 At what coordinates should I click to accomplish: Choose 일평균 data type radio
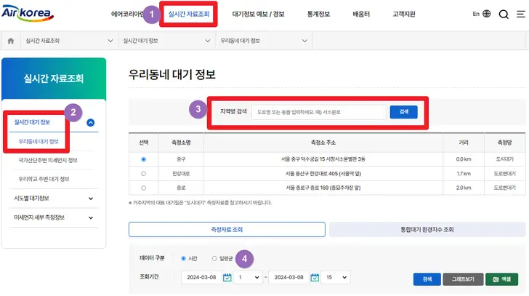point(214,258)
